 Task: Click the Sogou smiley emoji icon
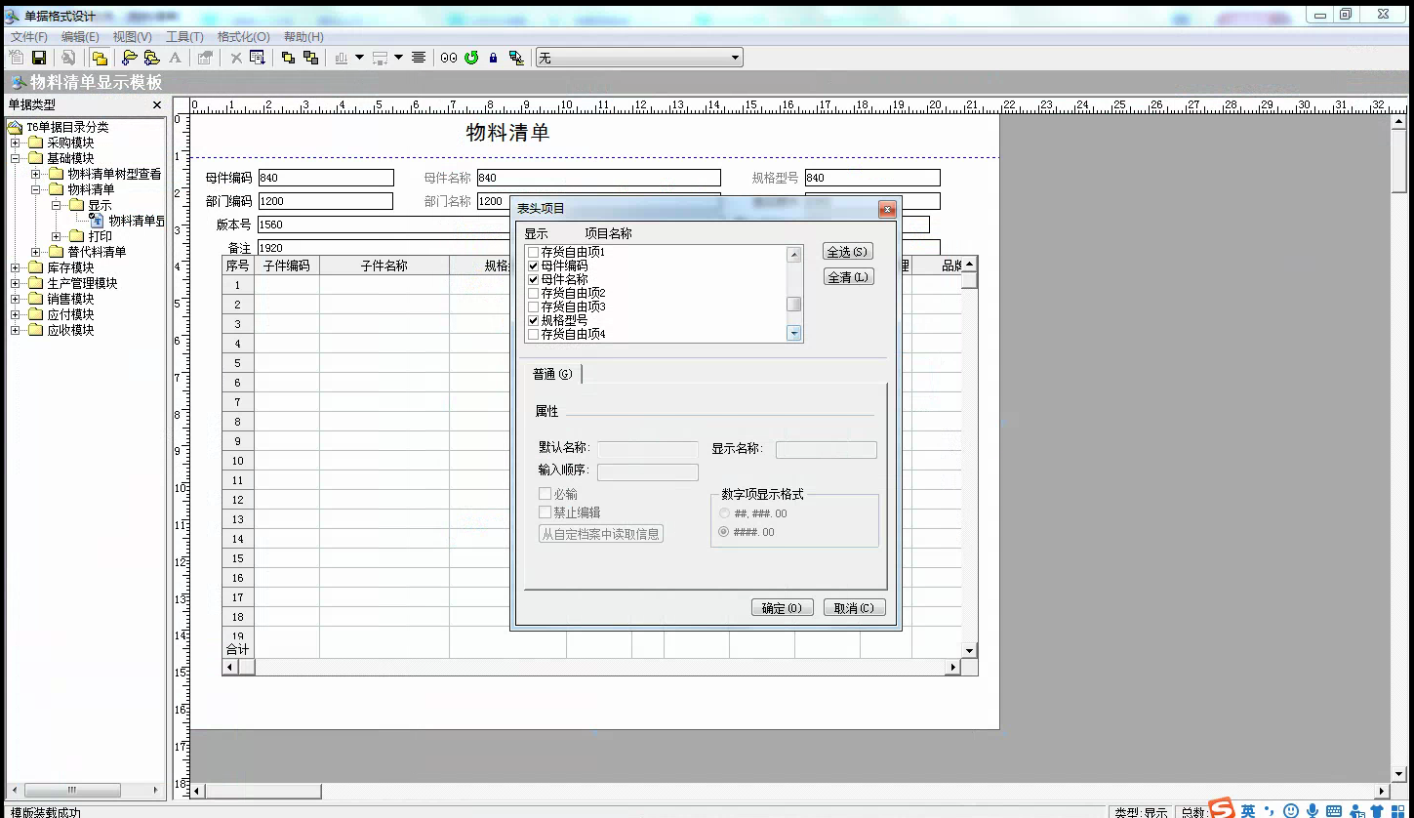(1291, 810)
